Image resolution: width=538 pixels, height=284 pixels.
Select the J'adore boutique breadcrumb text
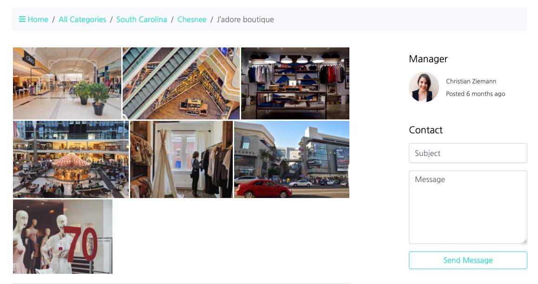coord(245,20)
